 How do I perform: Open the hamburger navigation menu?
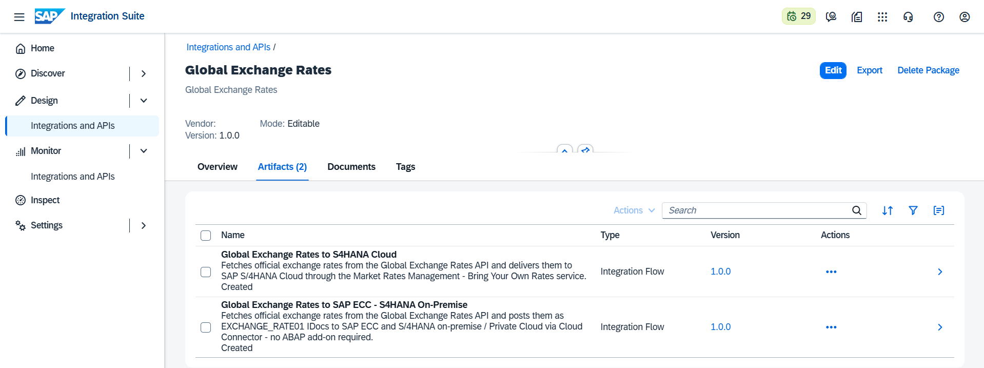point(19,17)
